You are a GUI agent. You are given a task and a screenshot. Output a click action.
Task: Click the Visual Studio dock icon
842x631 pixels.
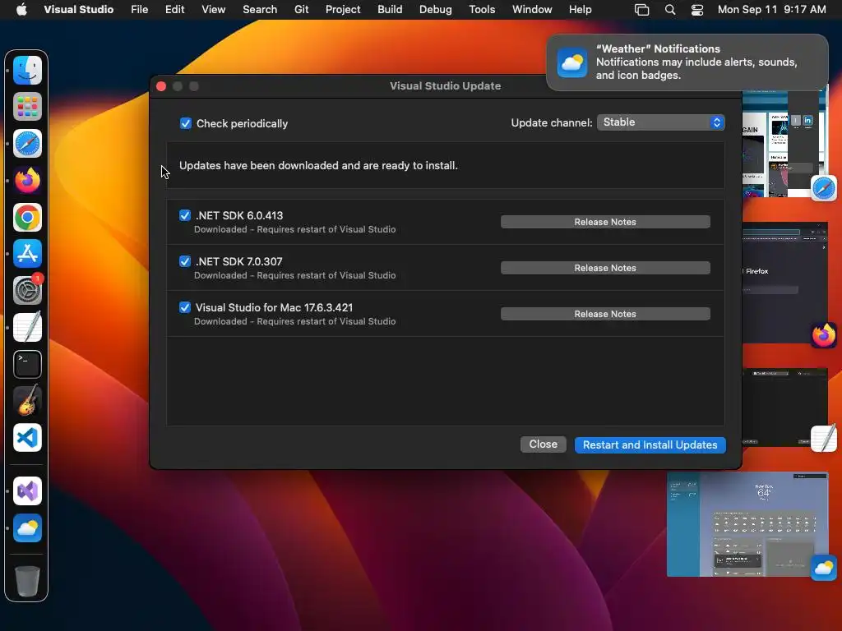click(27, 491)
